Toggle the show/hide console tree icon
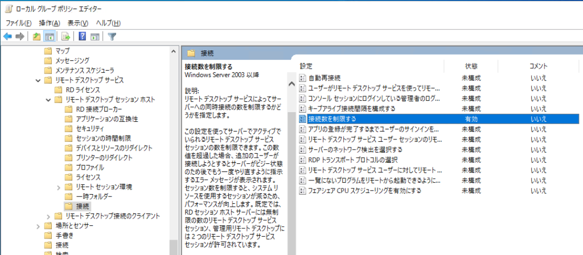Viewport: 583px width, 255px height. point(49,36)
